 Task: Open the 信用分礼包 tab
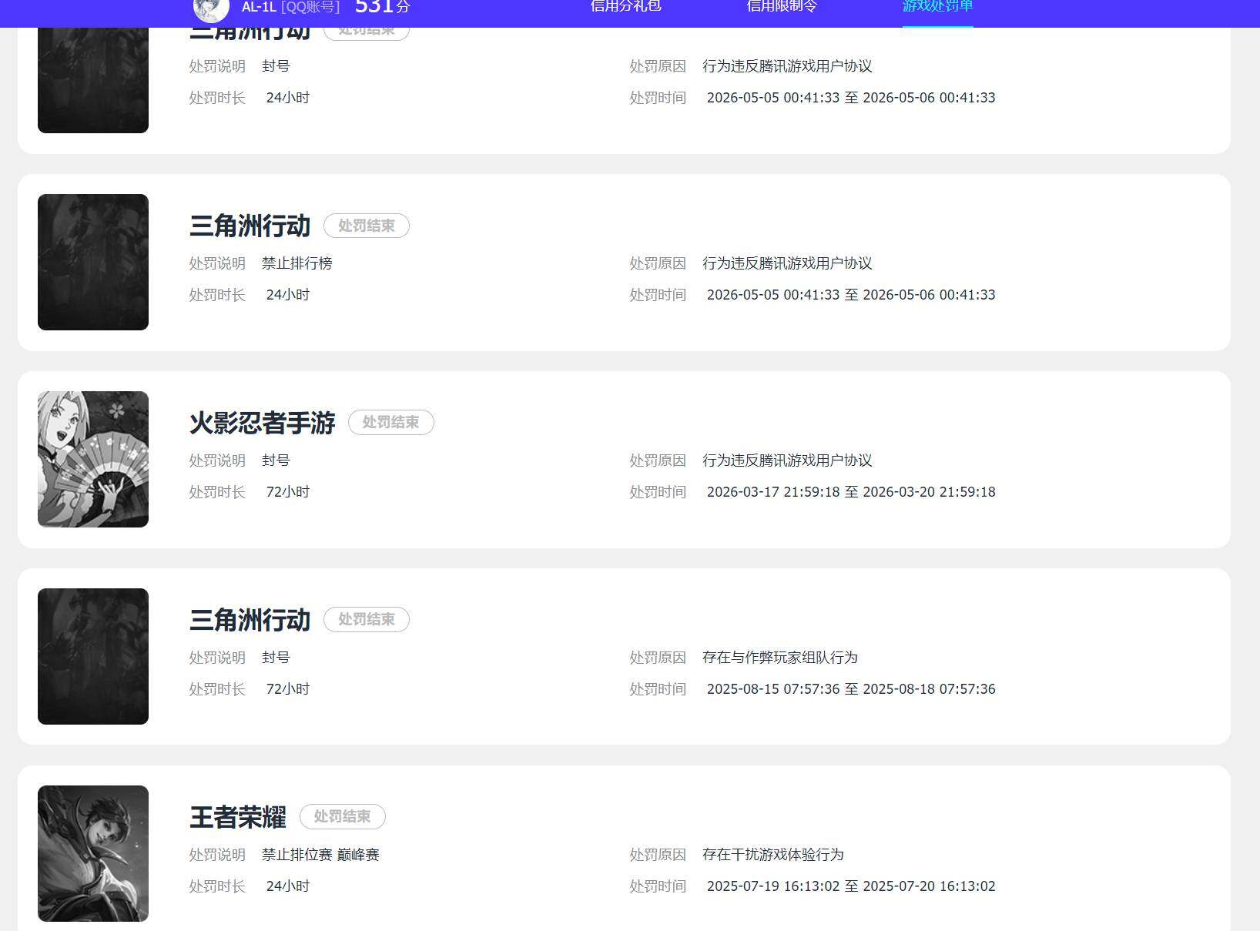point(625,7)
